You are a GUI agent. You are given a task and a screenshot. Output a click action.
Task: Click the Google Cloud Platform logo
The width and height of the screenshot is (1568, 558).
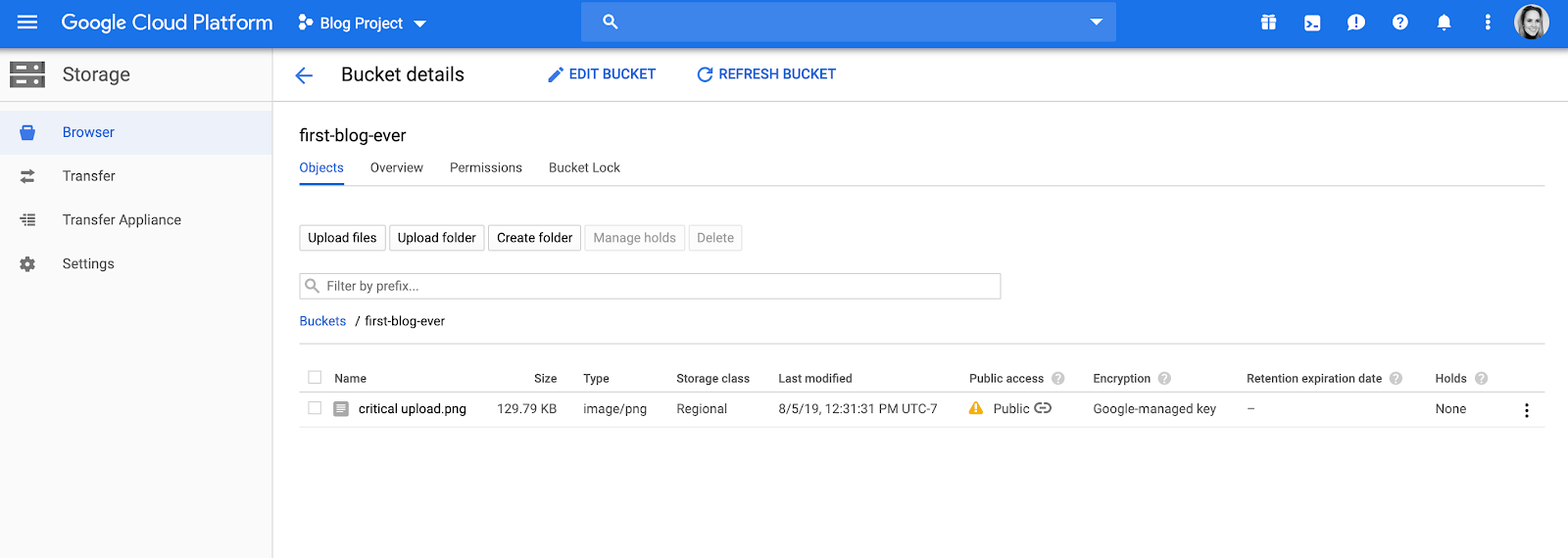point(167,23)
